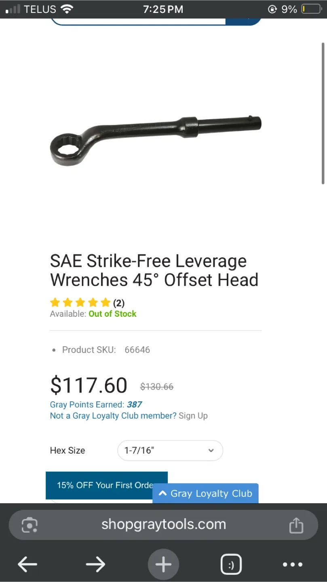The height and width of the screenshot is (582, 327).
Task: Open the Hex Size dropdown
Action: [x=170, y=450]
